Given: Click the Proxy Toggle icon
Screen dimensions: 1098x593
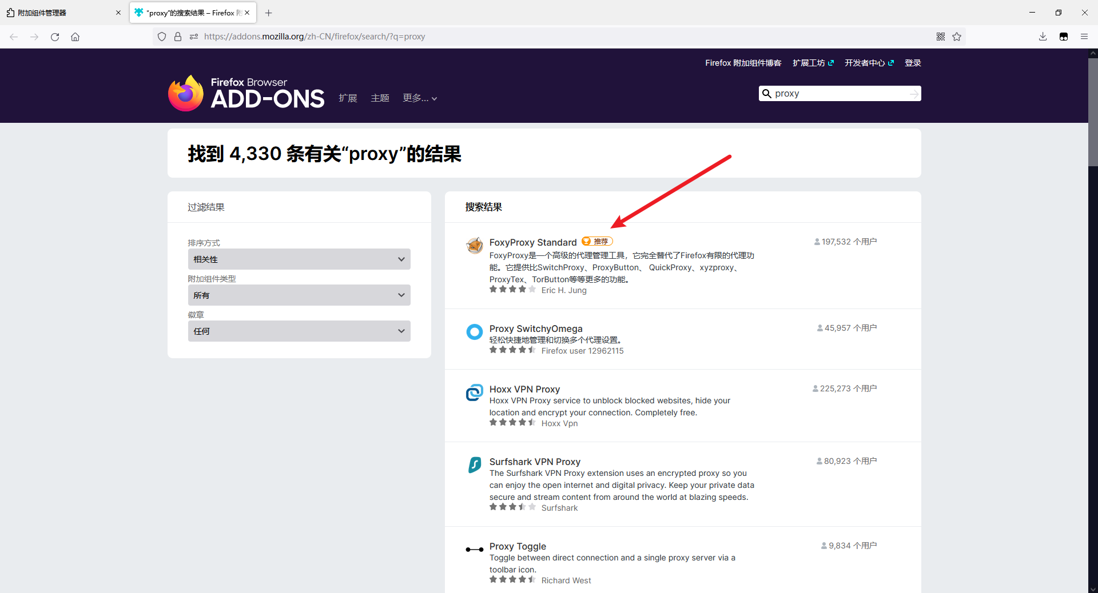Looking at the screenshot, I should [x=475, y=550].
